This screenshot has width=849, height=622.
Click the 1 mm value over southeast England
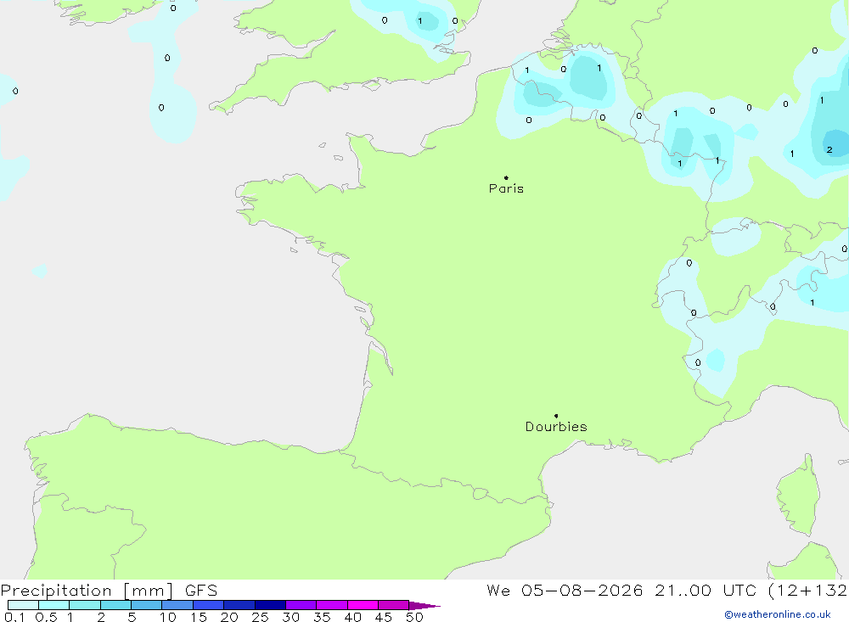pos(419,21)
